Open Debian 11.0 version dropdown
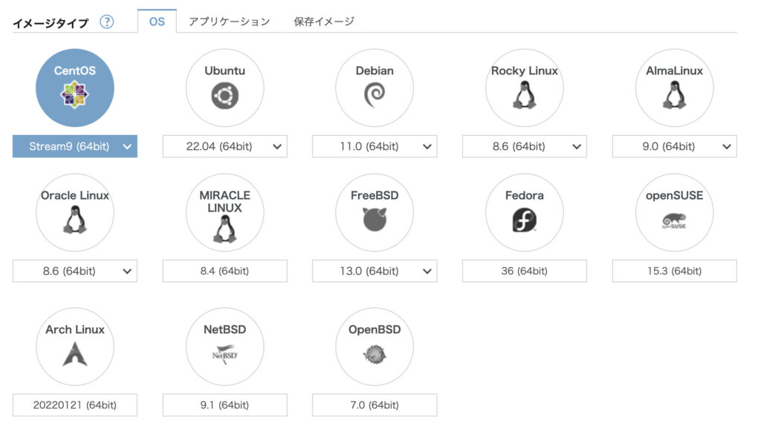 coord(375,146)
